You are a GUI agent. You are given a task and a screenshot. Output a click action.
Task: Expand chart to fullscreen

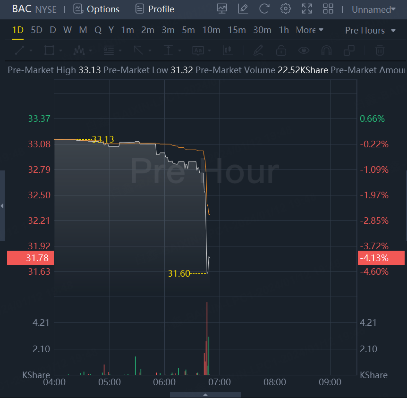[307, 8]
